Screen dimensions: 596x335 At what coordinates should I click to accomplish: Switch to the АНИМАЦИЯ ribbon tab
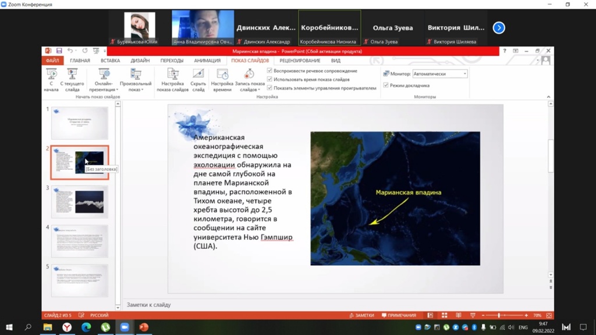tap(207, 60)
